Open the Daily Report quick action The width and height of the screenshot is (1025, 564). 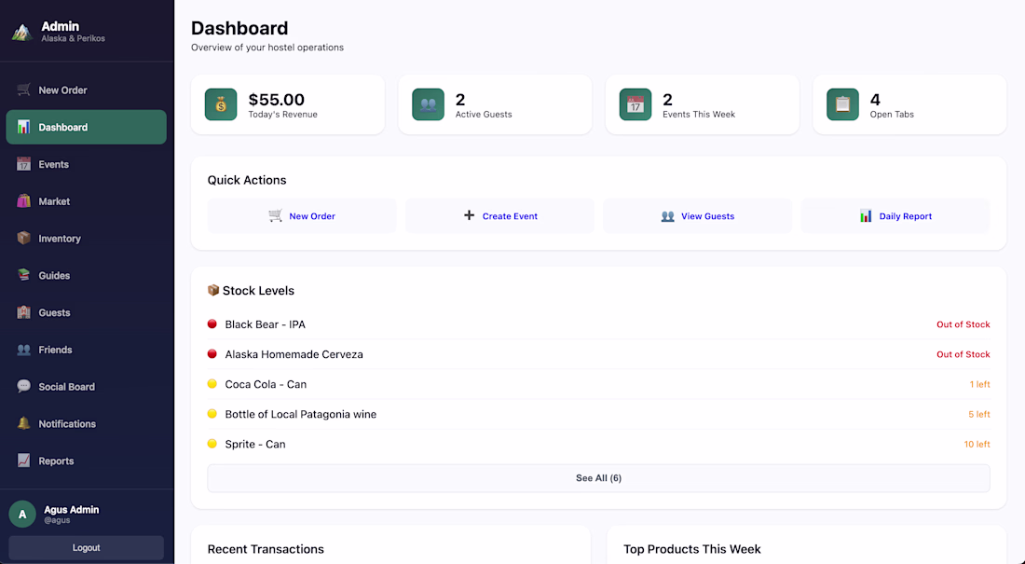(895, 216)
